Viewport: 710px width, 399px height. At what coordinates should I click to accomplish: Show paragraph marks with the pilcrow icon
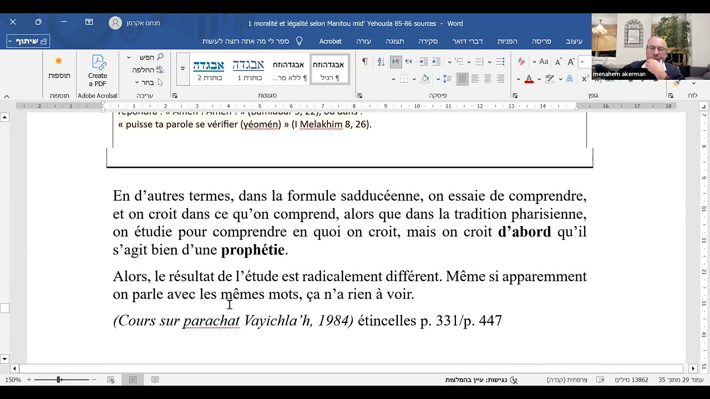tap(365, 62)
